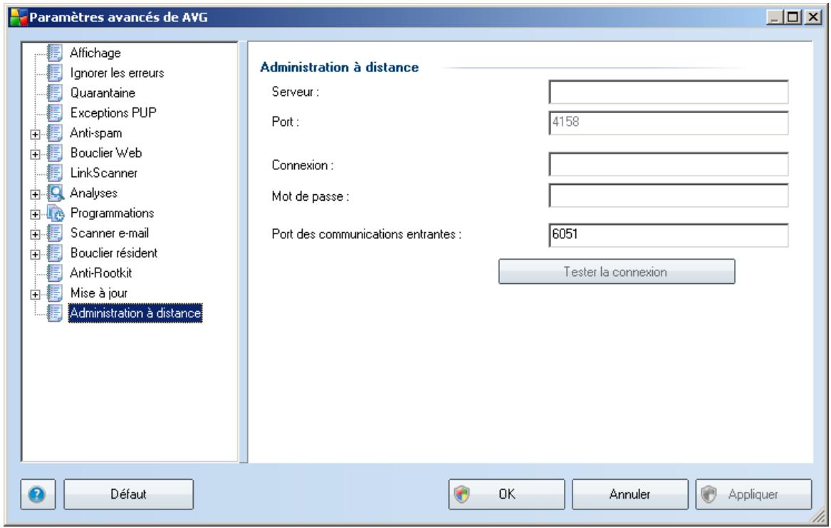This screenshot has height=528, width=831.
Task: Click the Port field showing 4158
Action: (669, 122)
